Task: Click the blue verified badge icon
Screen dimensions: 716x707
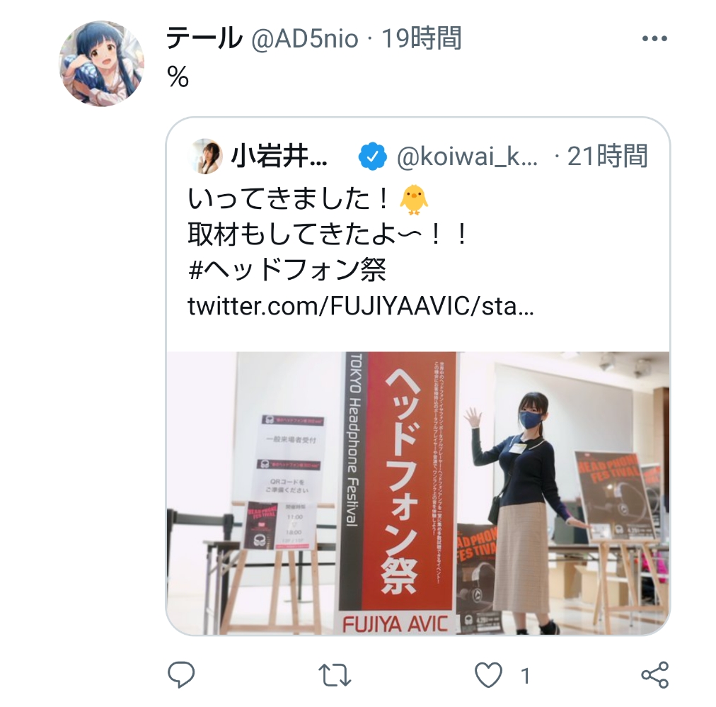Action: [x=373, y=157]
